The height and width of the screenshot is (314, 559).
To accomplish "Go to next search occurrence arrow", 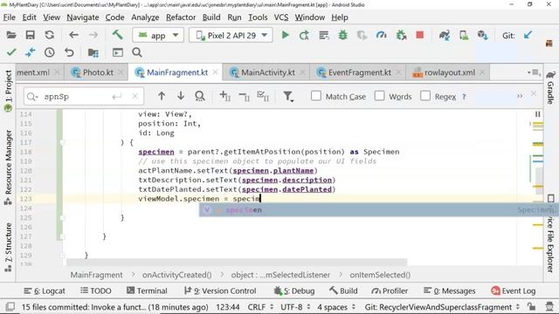I will tap(181, 96).
